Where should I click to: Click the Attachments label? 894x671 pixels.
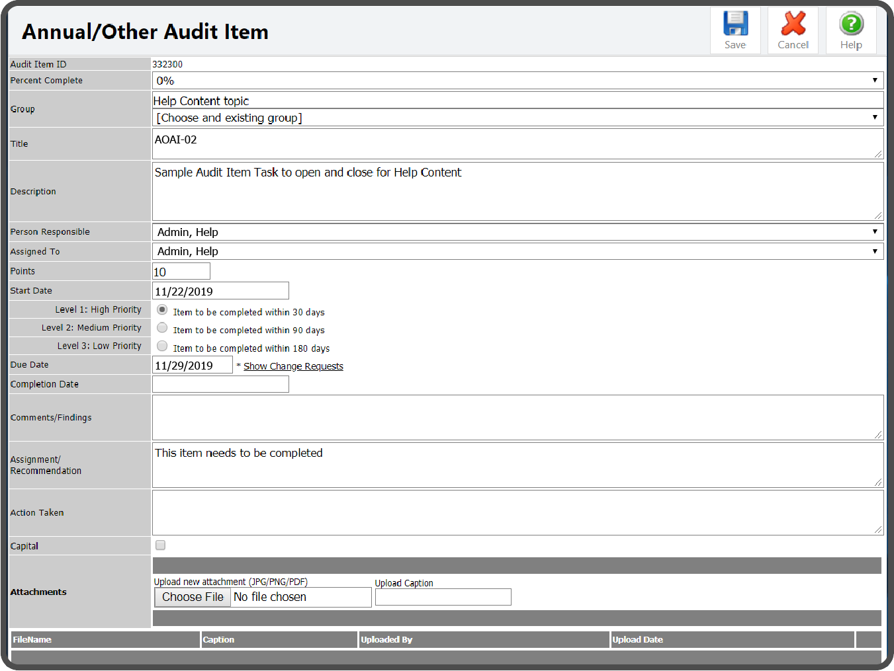coord(38,592)
